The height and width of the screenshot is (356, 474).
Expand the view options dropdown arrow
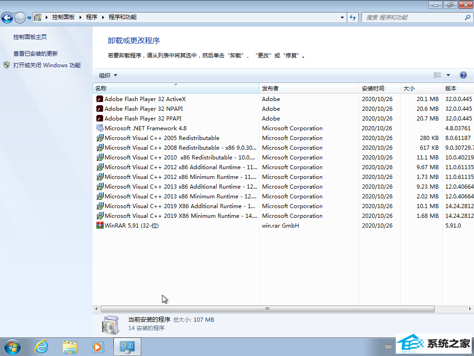pos(448,75)
